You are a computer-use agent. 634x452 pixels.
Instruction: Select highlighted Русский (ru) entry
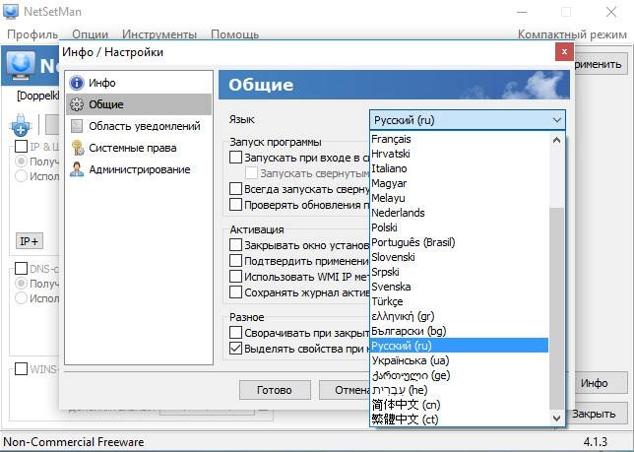pyautogui.click(x=460, y=346)
